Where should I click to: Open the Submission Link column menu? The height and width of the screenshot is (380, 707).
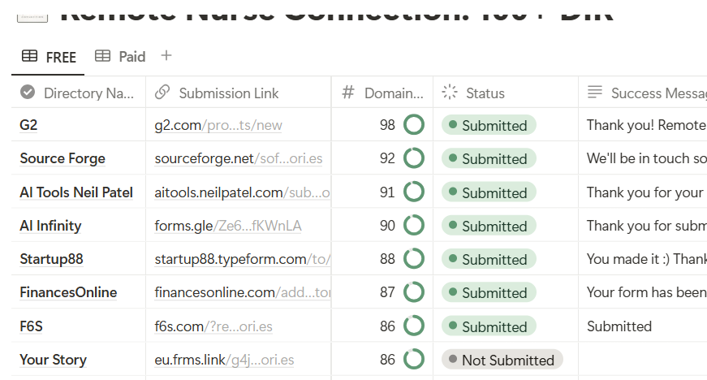tap(228, 93)
